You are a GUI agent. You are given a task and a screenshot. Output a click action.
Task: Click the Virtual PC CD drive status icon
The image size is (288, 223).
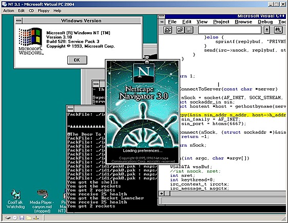pos(15,218)
